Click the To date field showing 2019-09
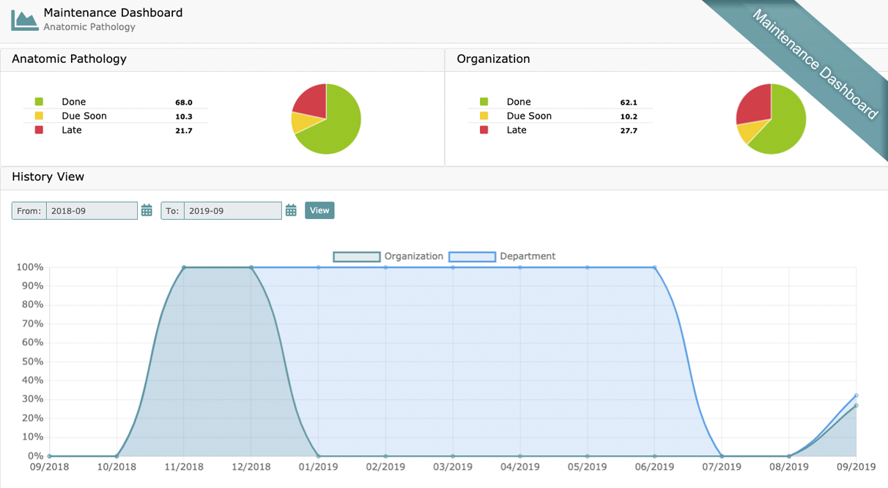This screenshot has height=488, width=888. [232, 211]
